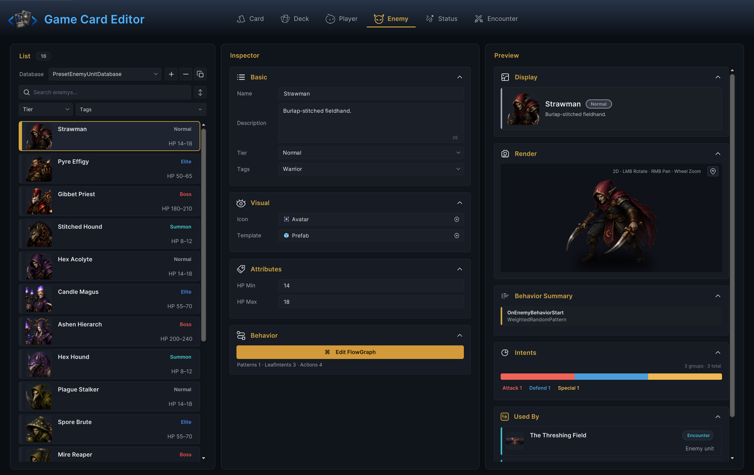Click the Description text area
This screenshot has height=475, width=754.
(x=371, y=123)
